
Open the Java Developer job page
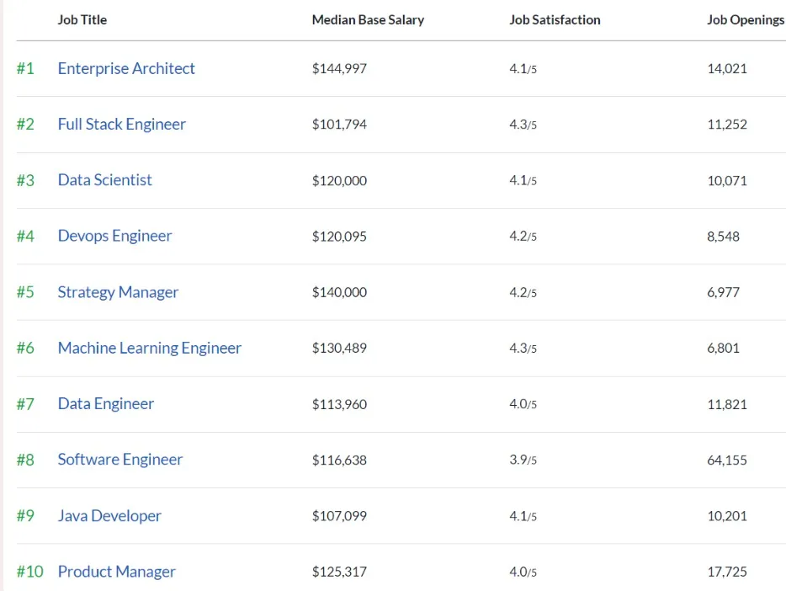coord(109,515)
